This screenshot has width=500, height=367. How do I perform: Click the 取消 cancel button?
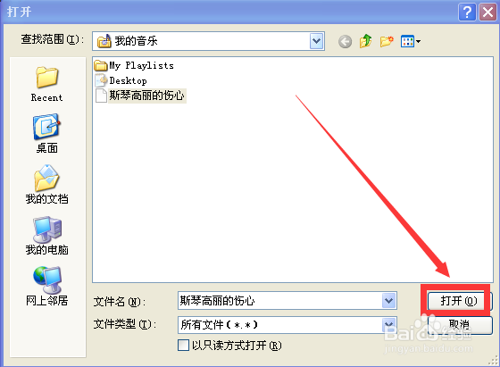460,325
